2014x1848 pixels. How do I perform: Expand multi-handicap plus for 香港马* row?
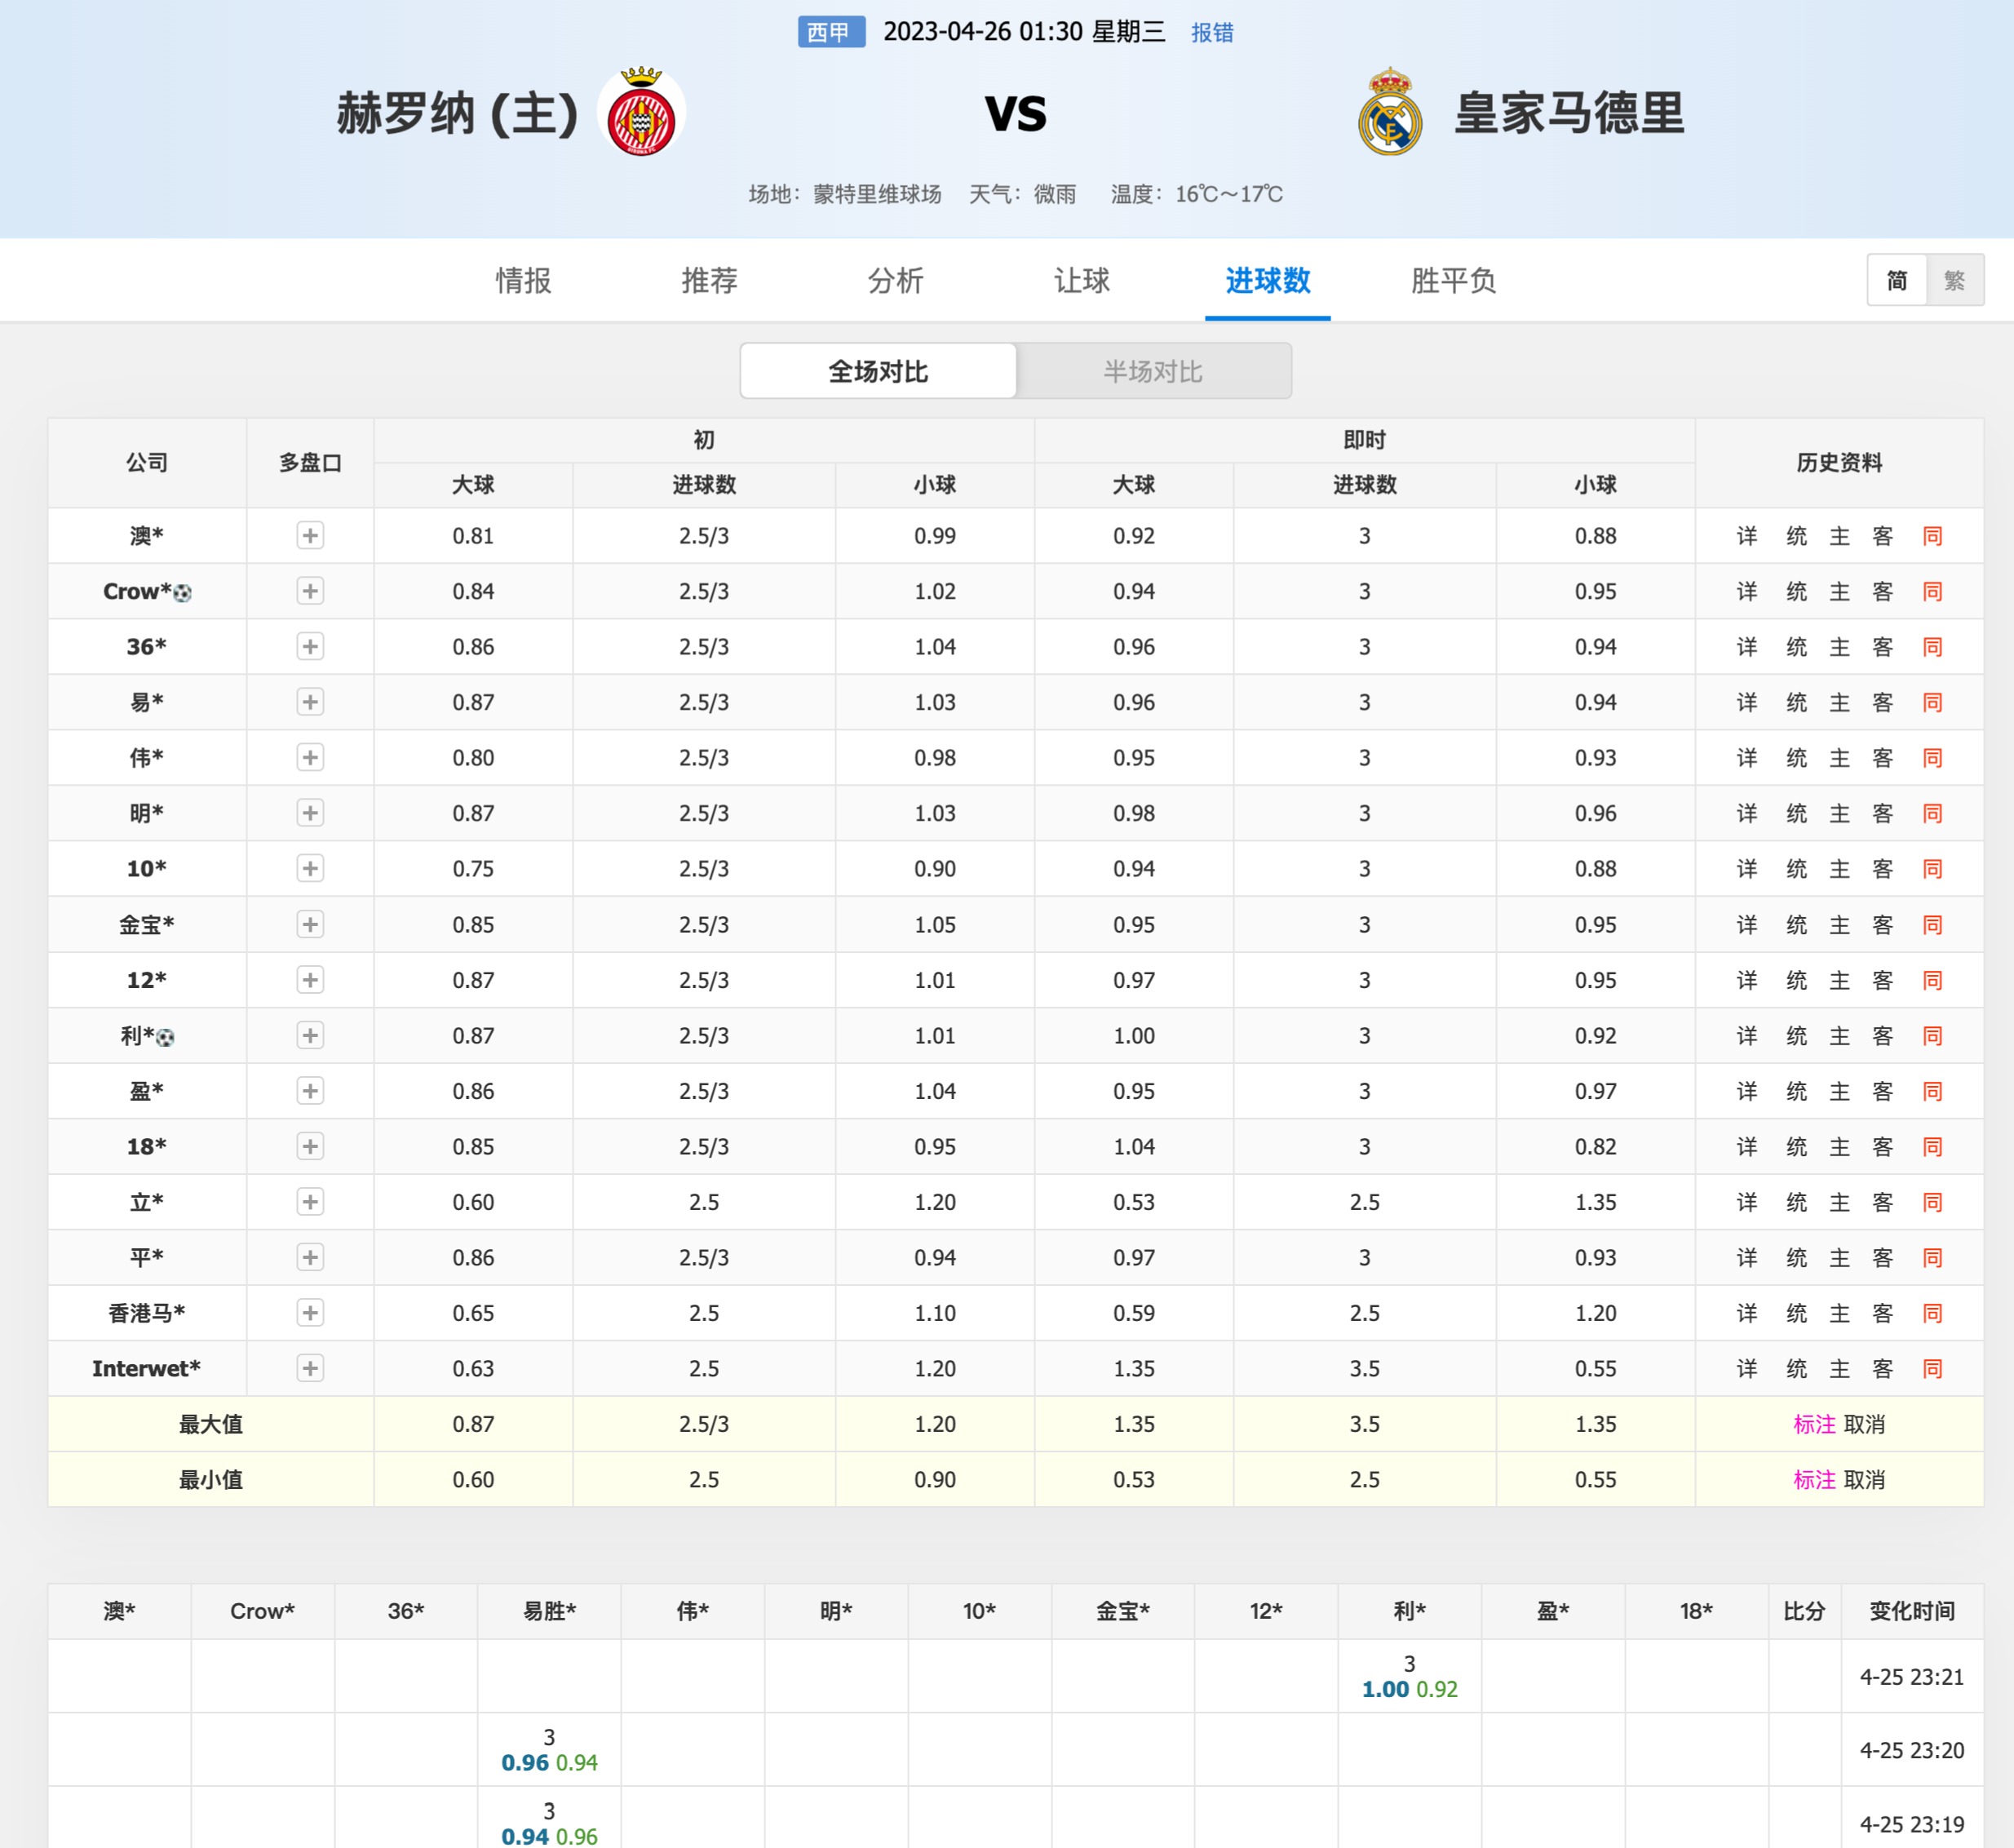point(310,1313)
